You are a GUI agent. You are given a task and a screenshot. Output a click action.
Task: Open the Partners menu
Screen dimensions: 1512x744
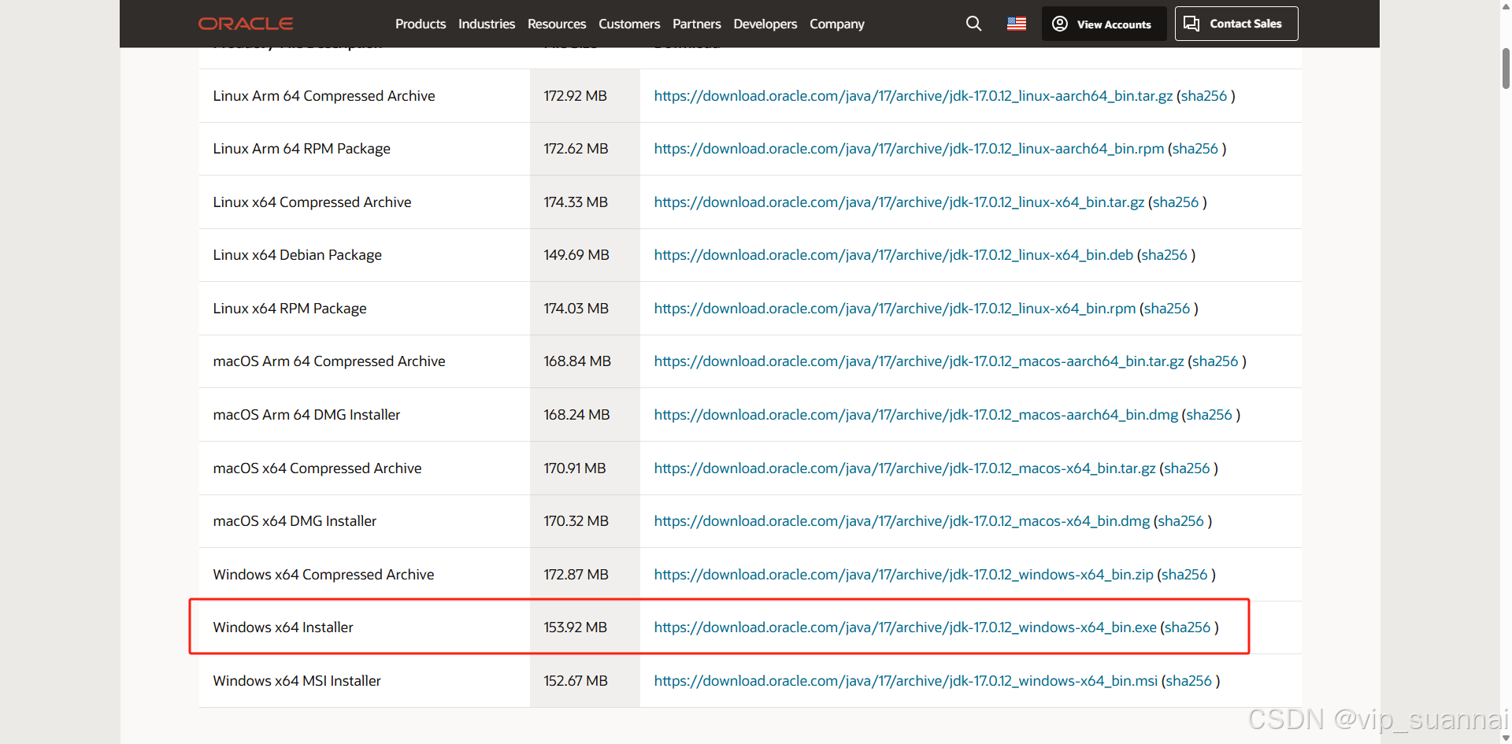click(x=697, y=24)
